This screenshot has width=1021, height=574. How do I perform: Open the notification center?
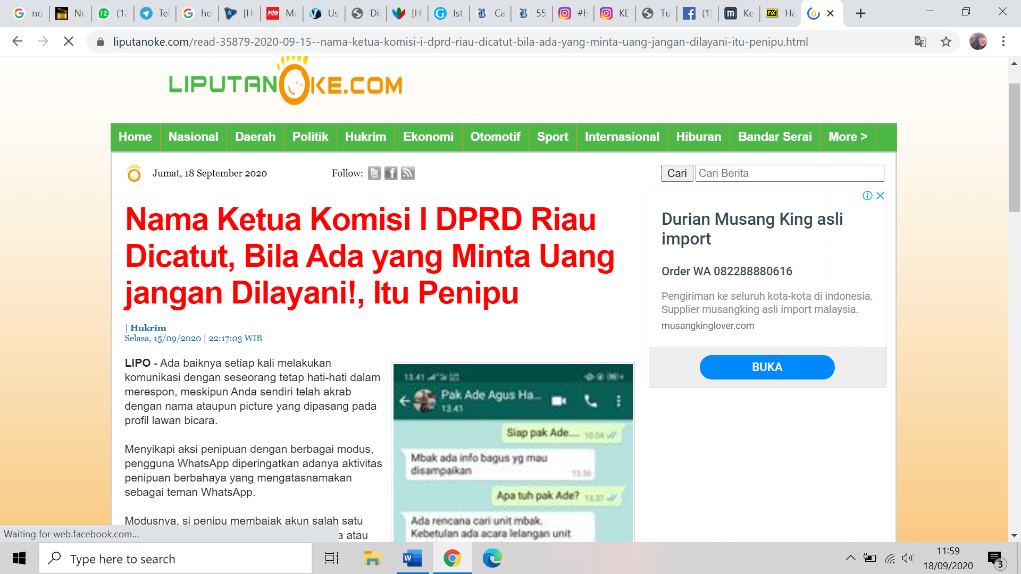pyautogui.click(x=995, y=559)
